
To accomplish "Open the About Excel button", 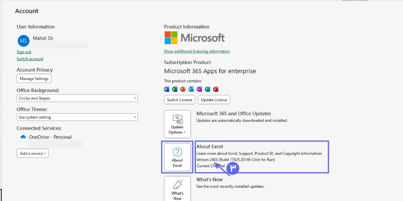I will (x=177, y=157).
